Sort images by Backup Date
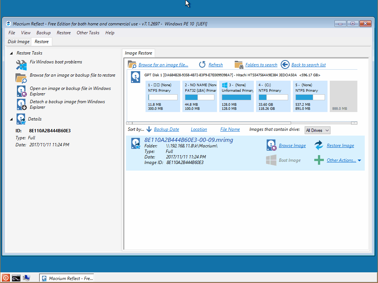Viewport: 378px width, 283px height. pyautogui.click(x=166, y=129)
